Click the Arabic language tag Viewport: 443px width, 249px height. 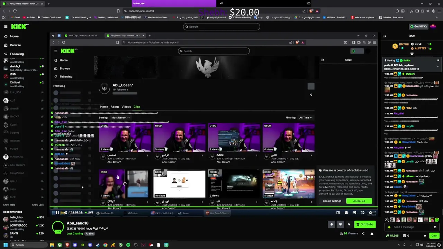[90, 234]
